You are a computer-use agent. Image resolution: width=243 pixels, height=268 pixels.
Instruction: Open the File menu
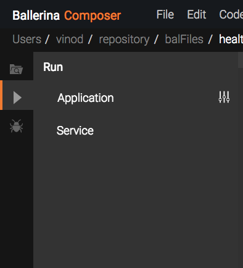pos(165,15)
